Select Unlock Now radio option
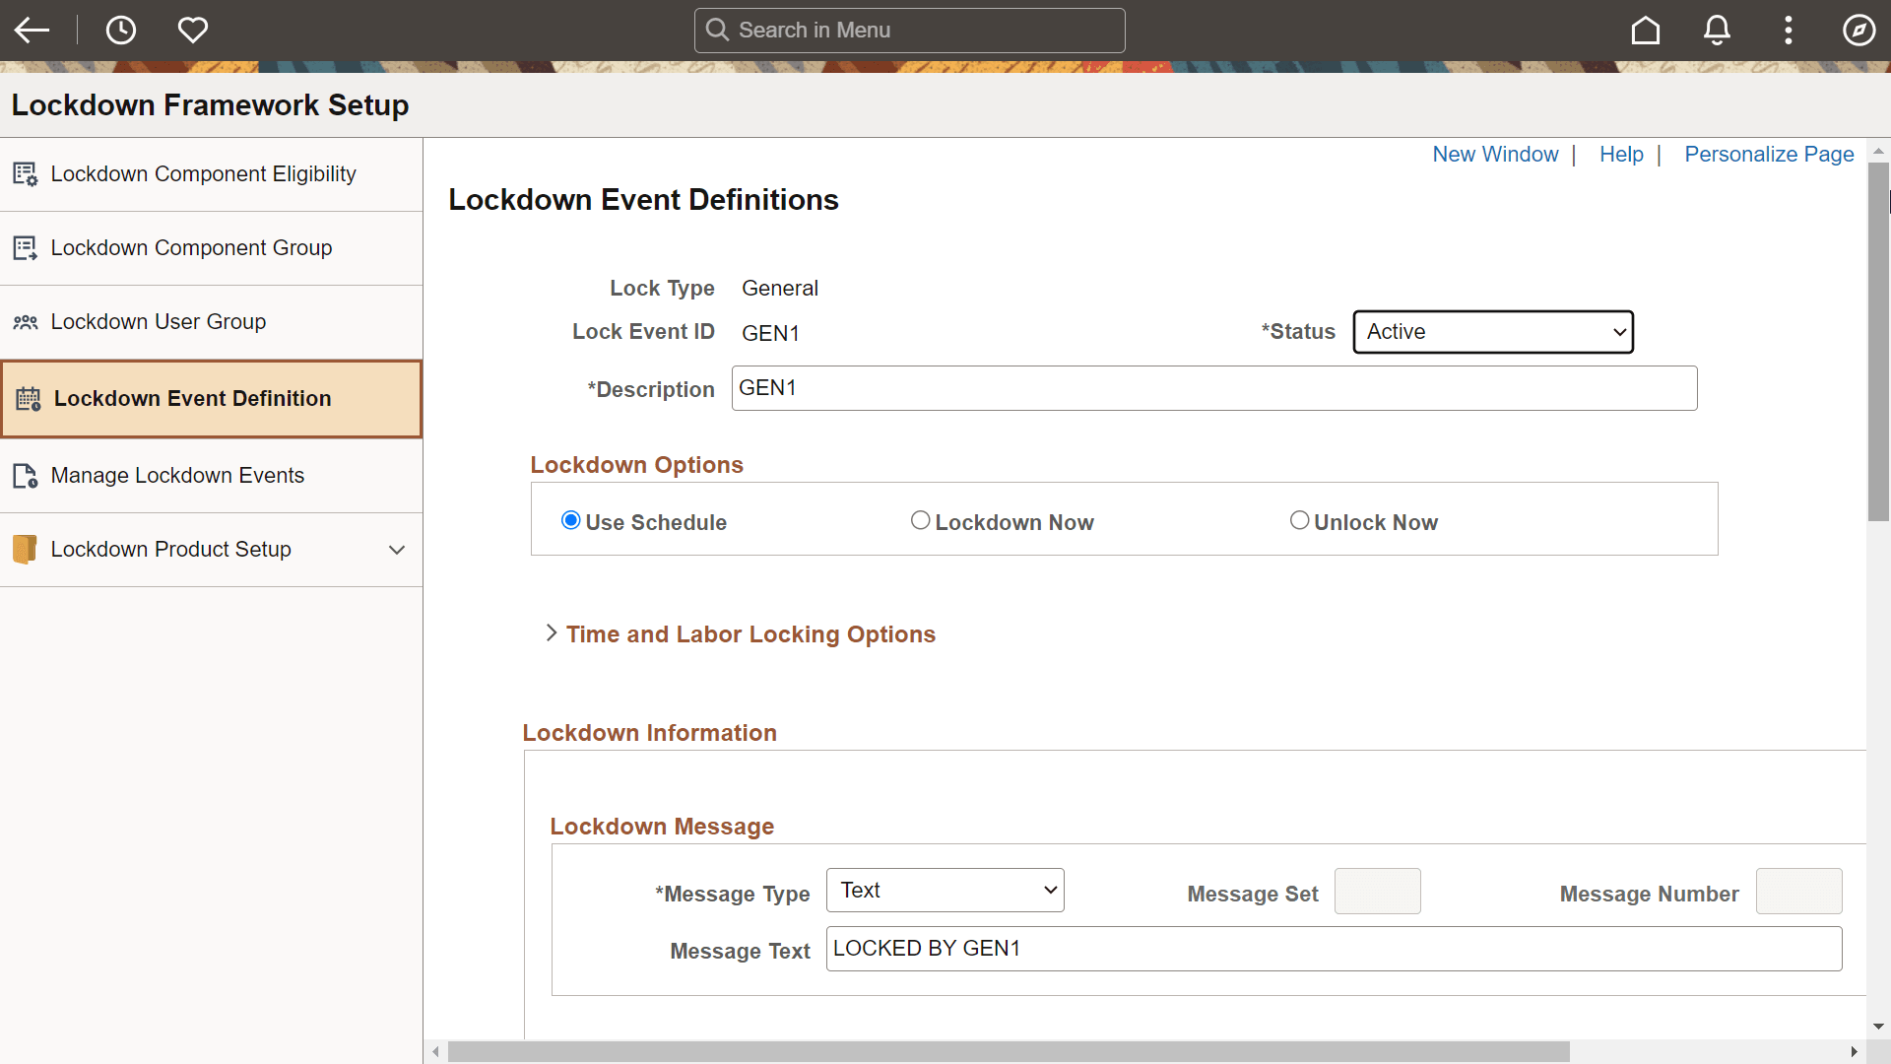Screen dimensions: 1891x1064 pyautogui.click(x=1299, y=520)
